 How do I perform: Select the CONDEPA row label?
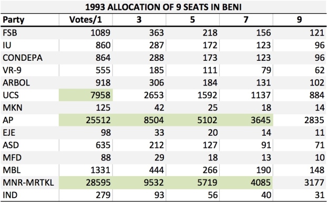[23, 58]
